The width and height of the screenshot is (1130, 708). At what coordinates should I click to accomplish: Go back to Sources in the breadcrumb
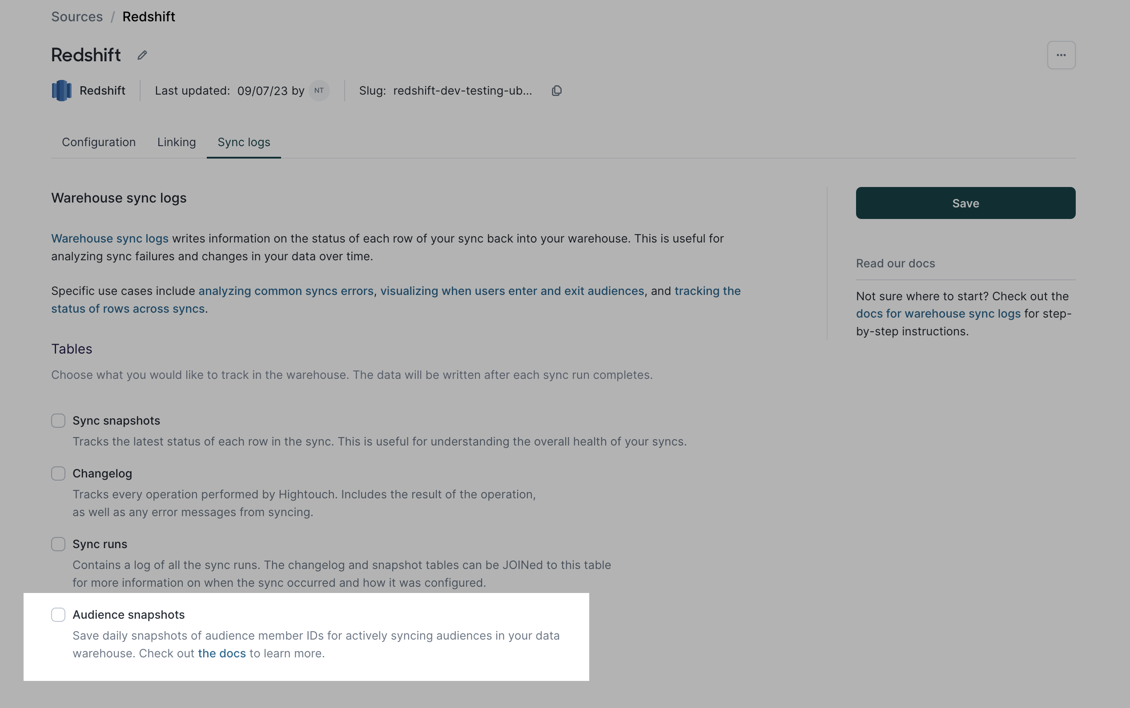click(x=77, y=17)
